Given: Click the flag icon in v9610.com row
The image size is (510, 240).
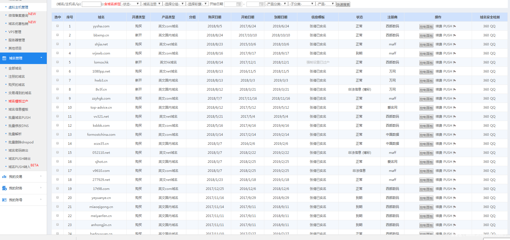Looking at the screenshot, I should [454, 171].
